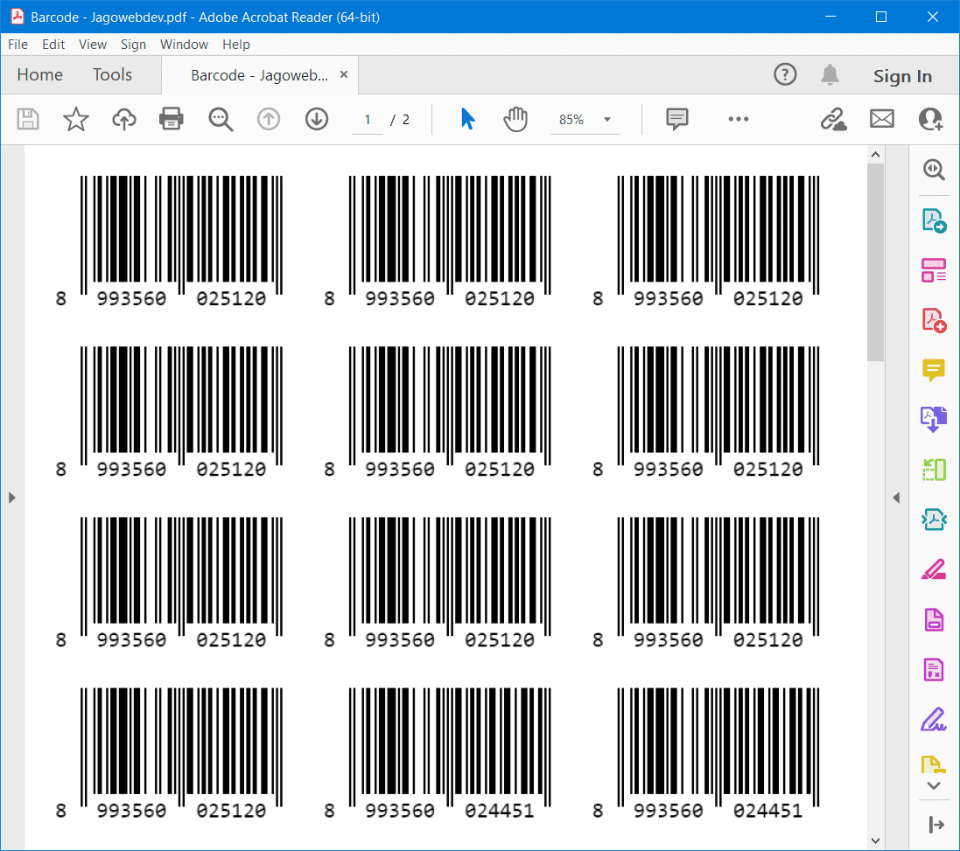960x851 pixels.
Task: Open Create PDF tool
Action: (934, 320)
